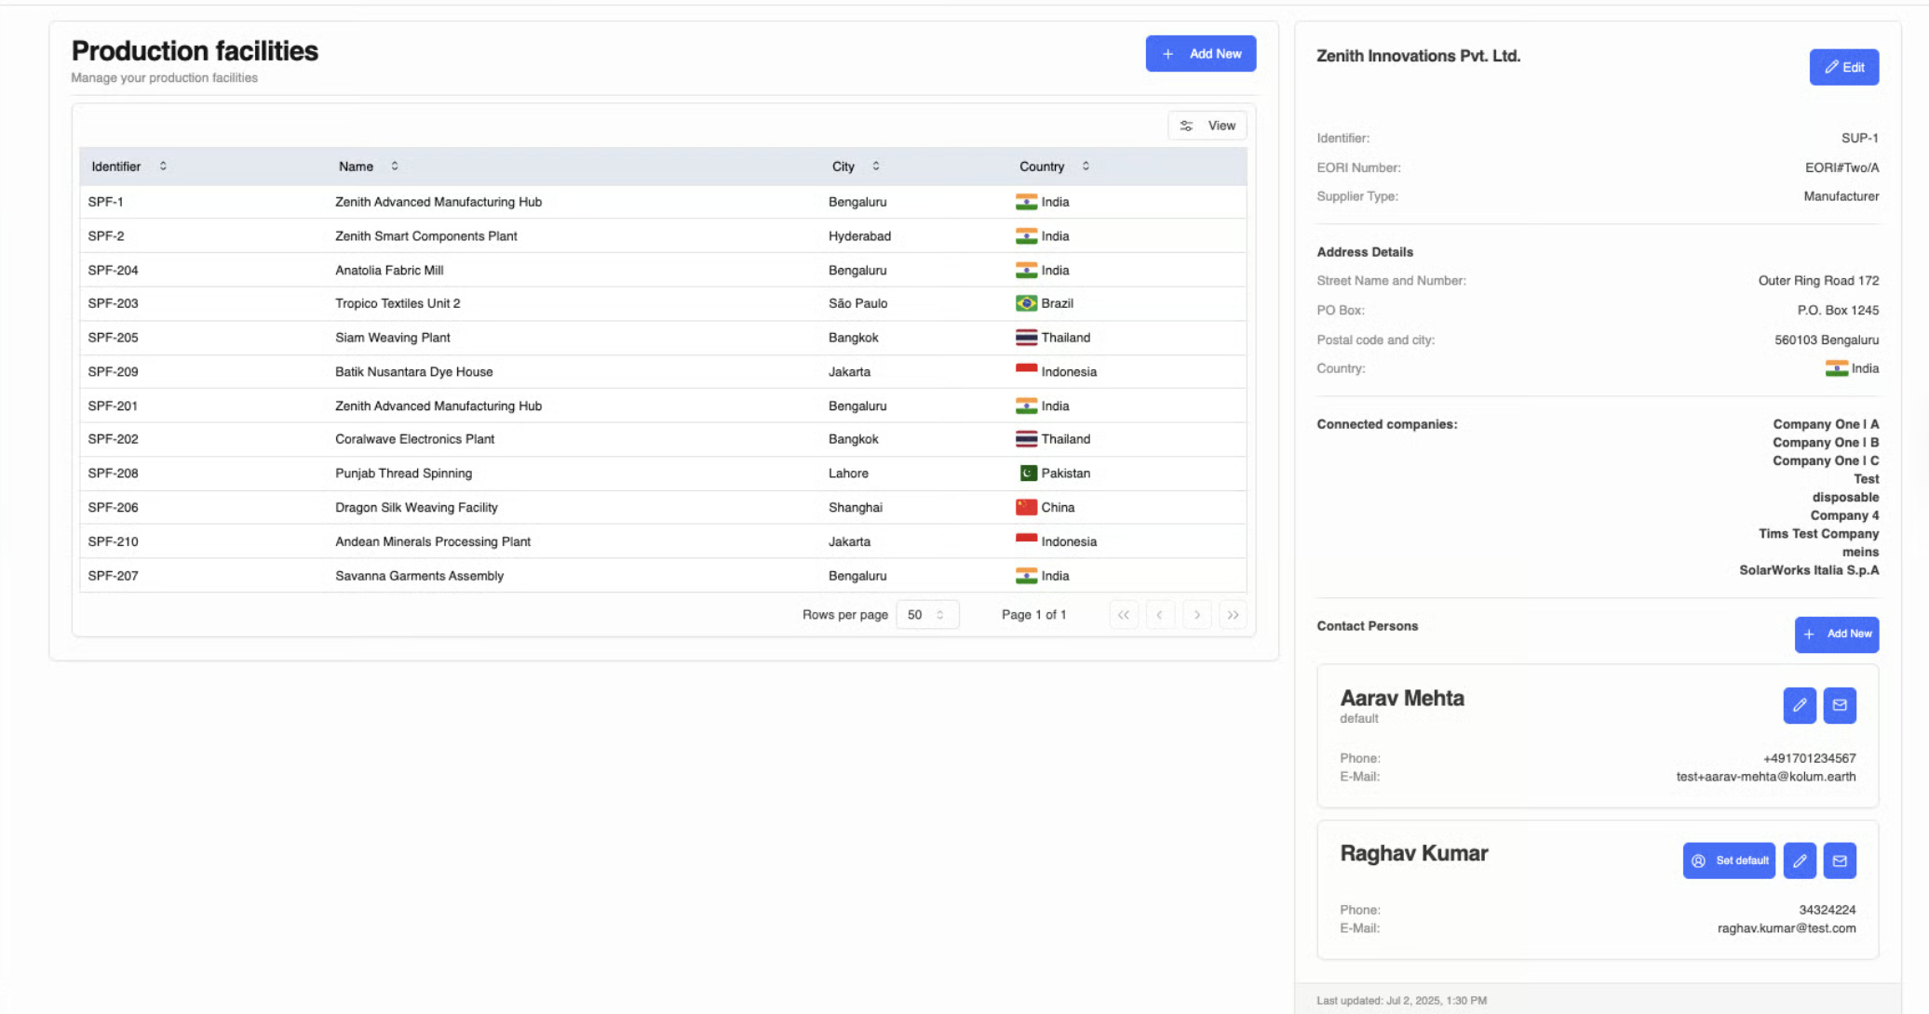Open the Rows per page selector
This screenshot has height=1014, width=1929.
926,615
